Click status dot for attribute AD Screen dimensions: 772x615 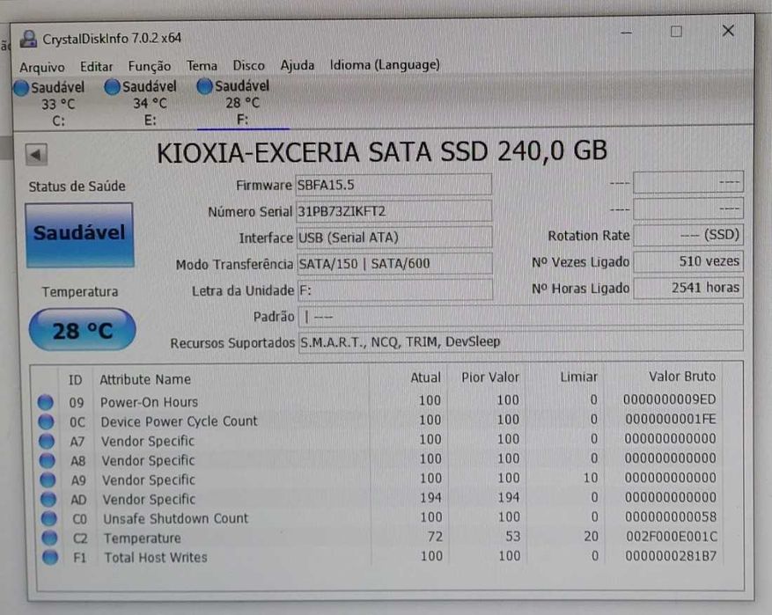pos(48,499)
